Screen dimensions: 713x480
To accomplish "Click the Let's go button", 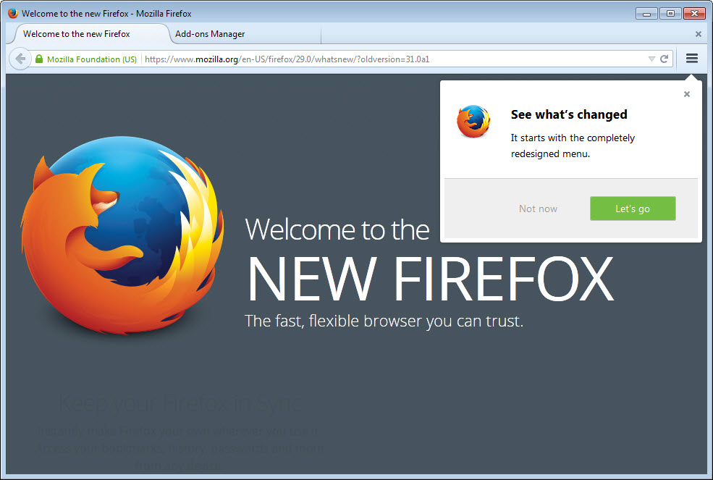I will coord(633,209).
